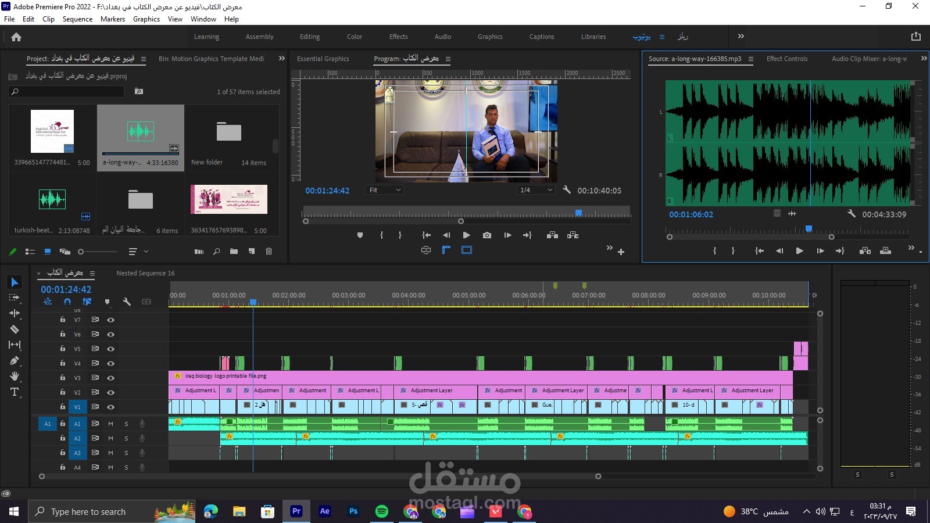Expand Source panel group overflow chevrons
The image size is (930, 523).
(x=924, y=58)
